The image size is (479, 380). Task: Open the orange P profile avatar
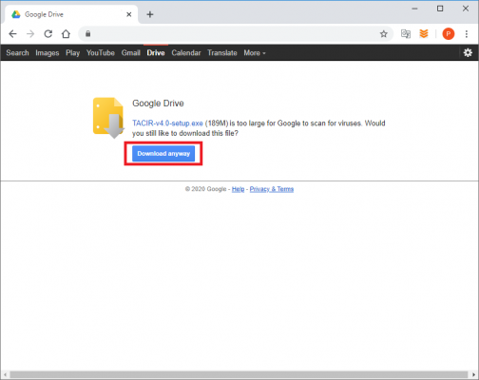449,34
